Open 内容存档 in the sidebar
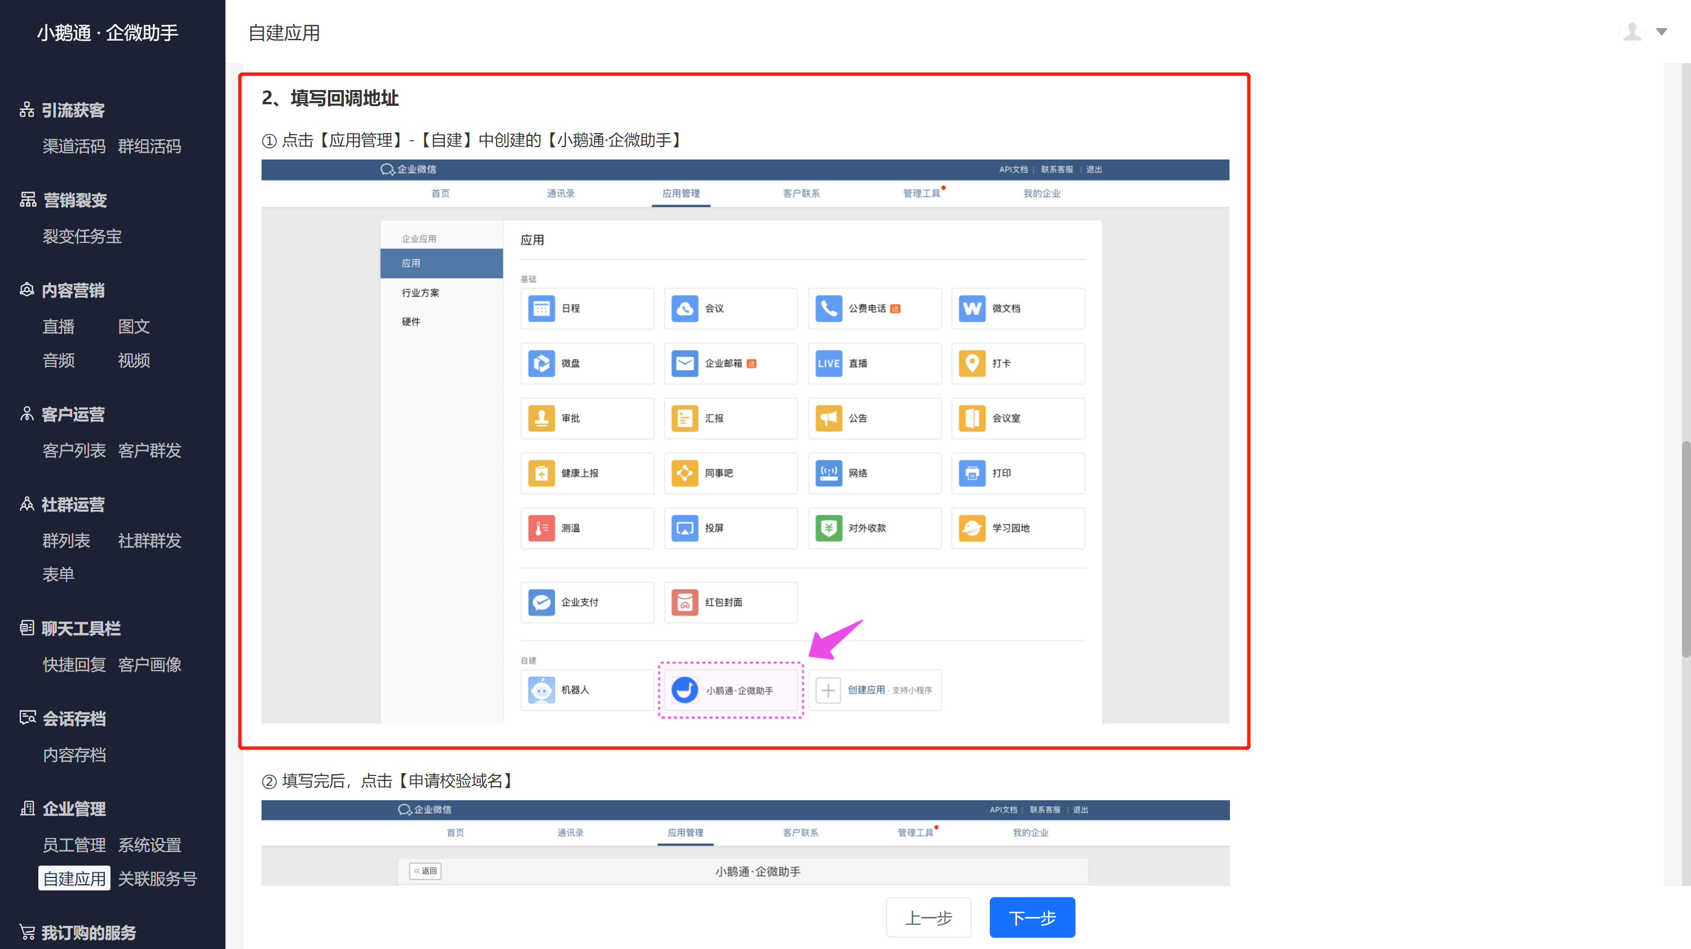 click(x=74, y=754)
